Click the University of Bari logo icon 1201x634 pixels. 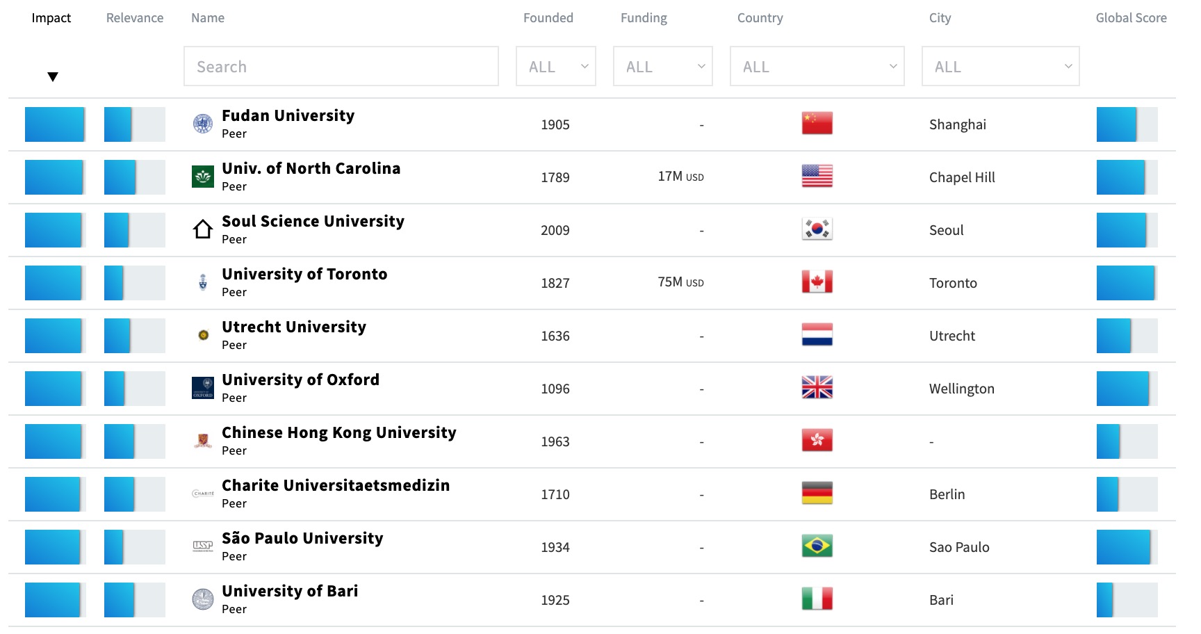[x=203, y=599]
